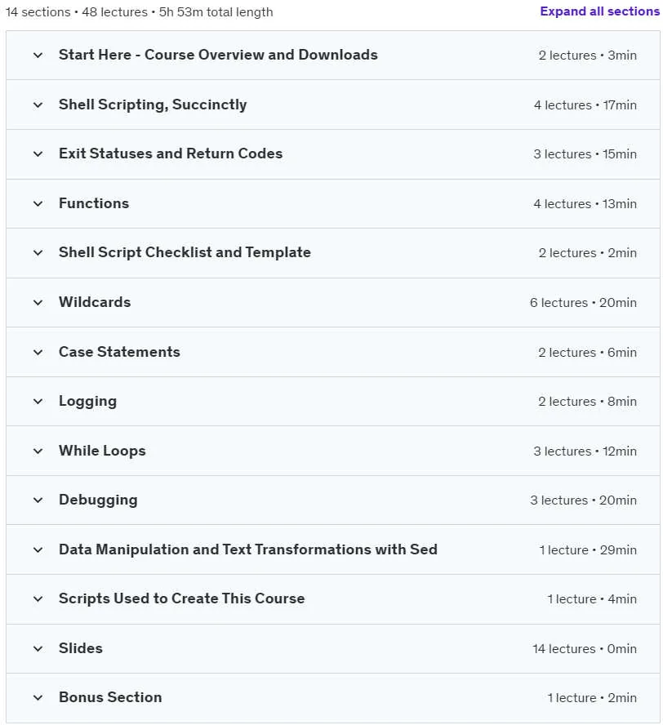
Task: Click '14 lectures • 0min' on Slides row
Action: (x=585, y=649)
